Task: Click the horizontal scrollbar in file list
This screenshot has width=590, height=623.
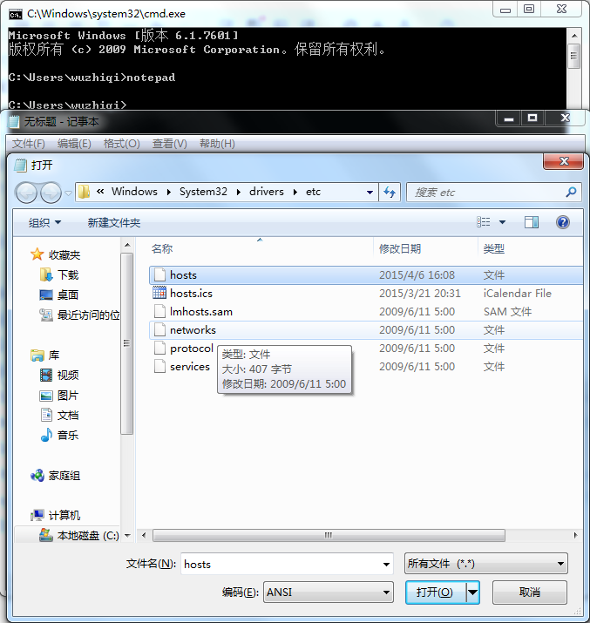Action: [x=329, y=535]
